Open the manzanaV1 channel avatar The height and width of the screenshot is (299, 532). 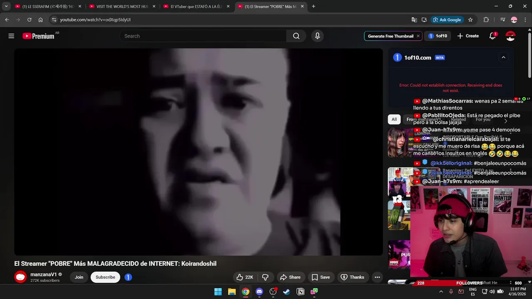pyautogui.click(x=20, y=277)
